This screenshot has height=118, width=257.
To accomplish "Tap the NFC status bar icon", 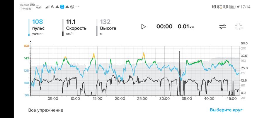I will (x=214, y=7).
